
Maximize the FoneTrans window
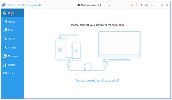point(162,5)
